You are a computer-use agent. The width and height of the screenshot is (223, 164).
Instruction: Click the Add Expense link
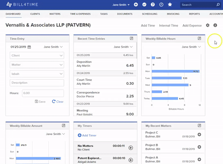click(192, 26)
